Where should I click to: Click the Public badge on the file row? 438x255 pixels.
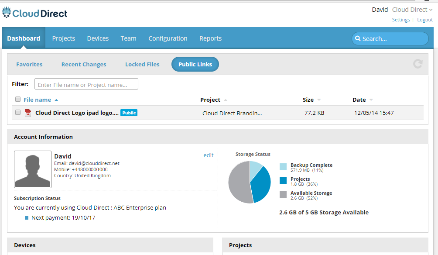tap(129, 113)
